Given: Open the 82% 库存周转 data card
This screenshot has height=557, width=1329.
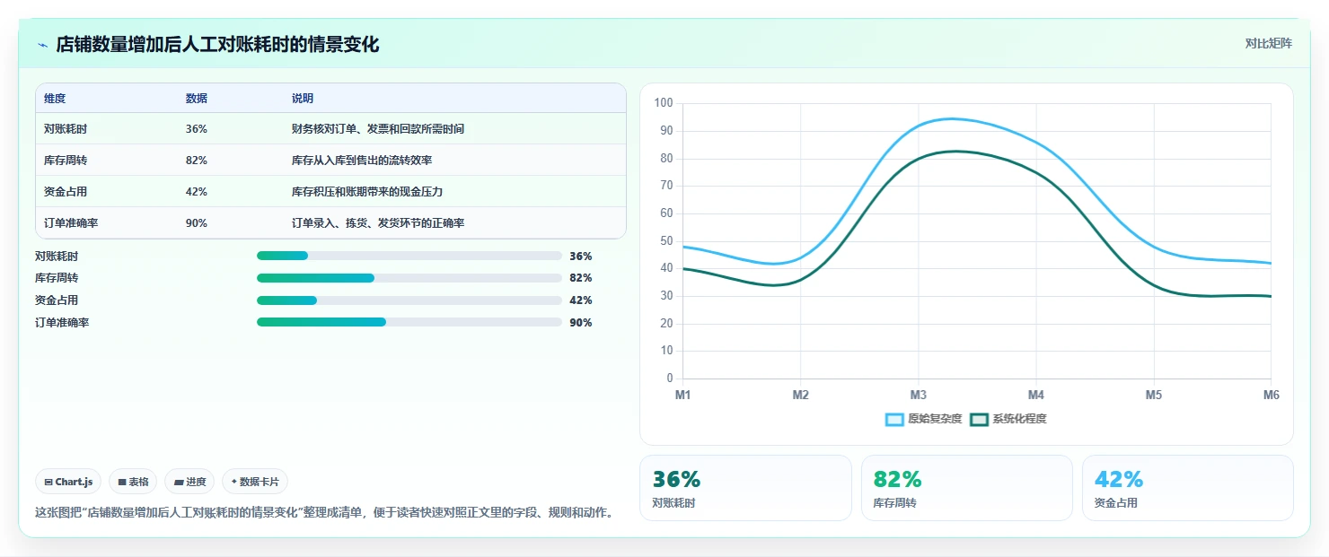Looking at the screenshot, I should (966, 488).
